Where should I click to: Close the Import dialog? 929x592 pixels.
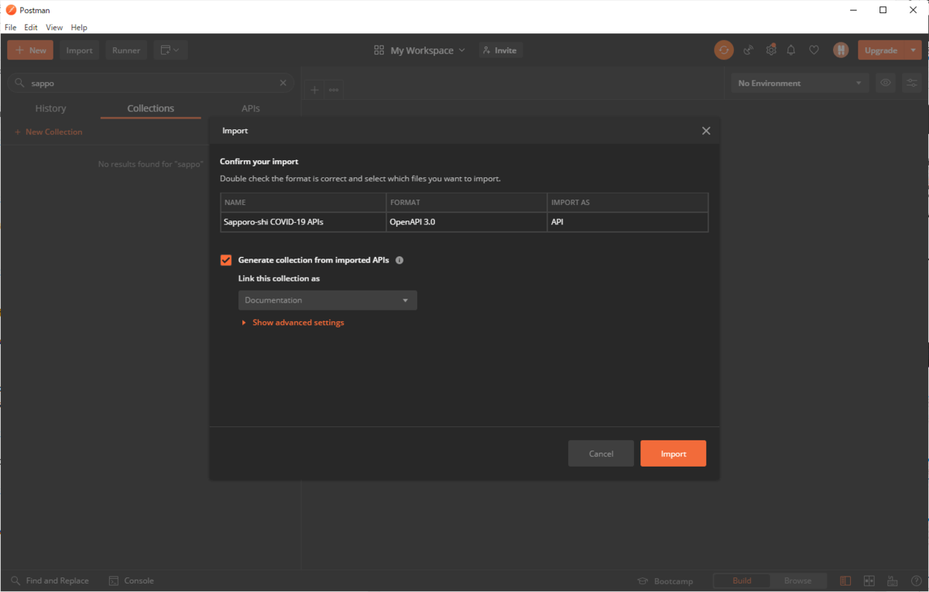706,131
